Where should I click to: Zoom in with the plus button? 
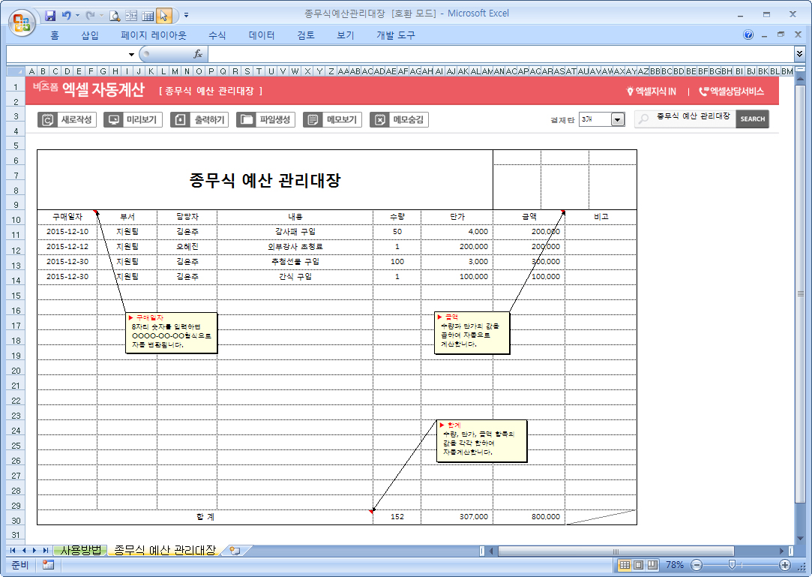pyautogui.click(x=785, y=564)
